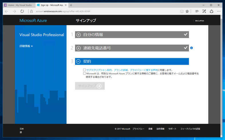Check the subscription agreement checkbox
The width and height of the screenshot is (225, 140).
tap(84, 70)
